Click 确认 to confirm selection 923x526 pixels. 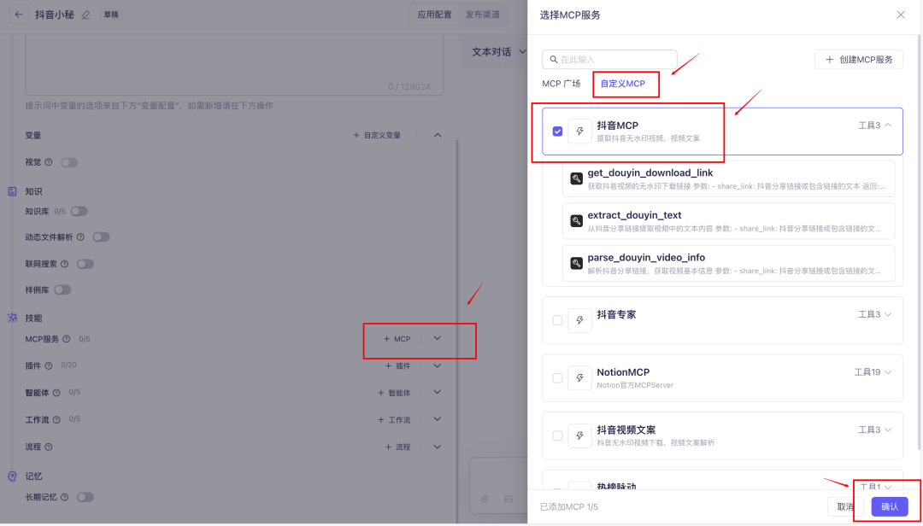[890, 506]
